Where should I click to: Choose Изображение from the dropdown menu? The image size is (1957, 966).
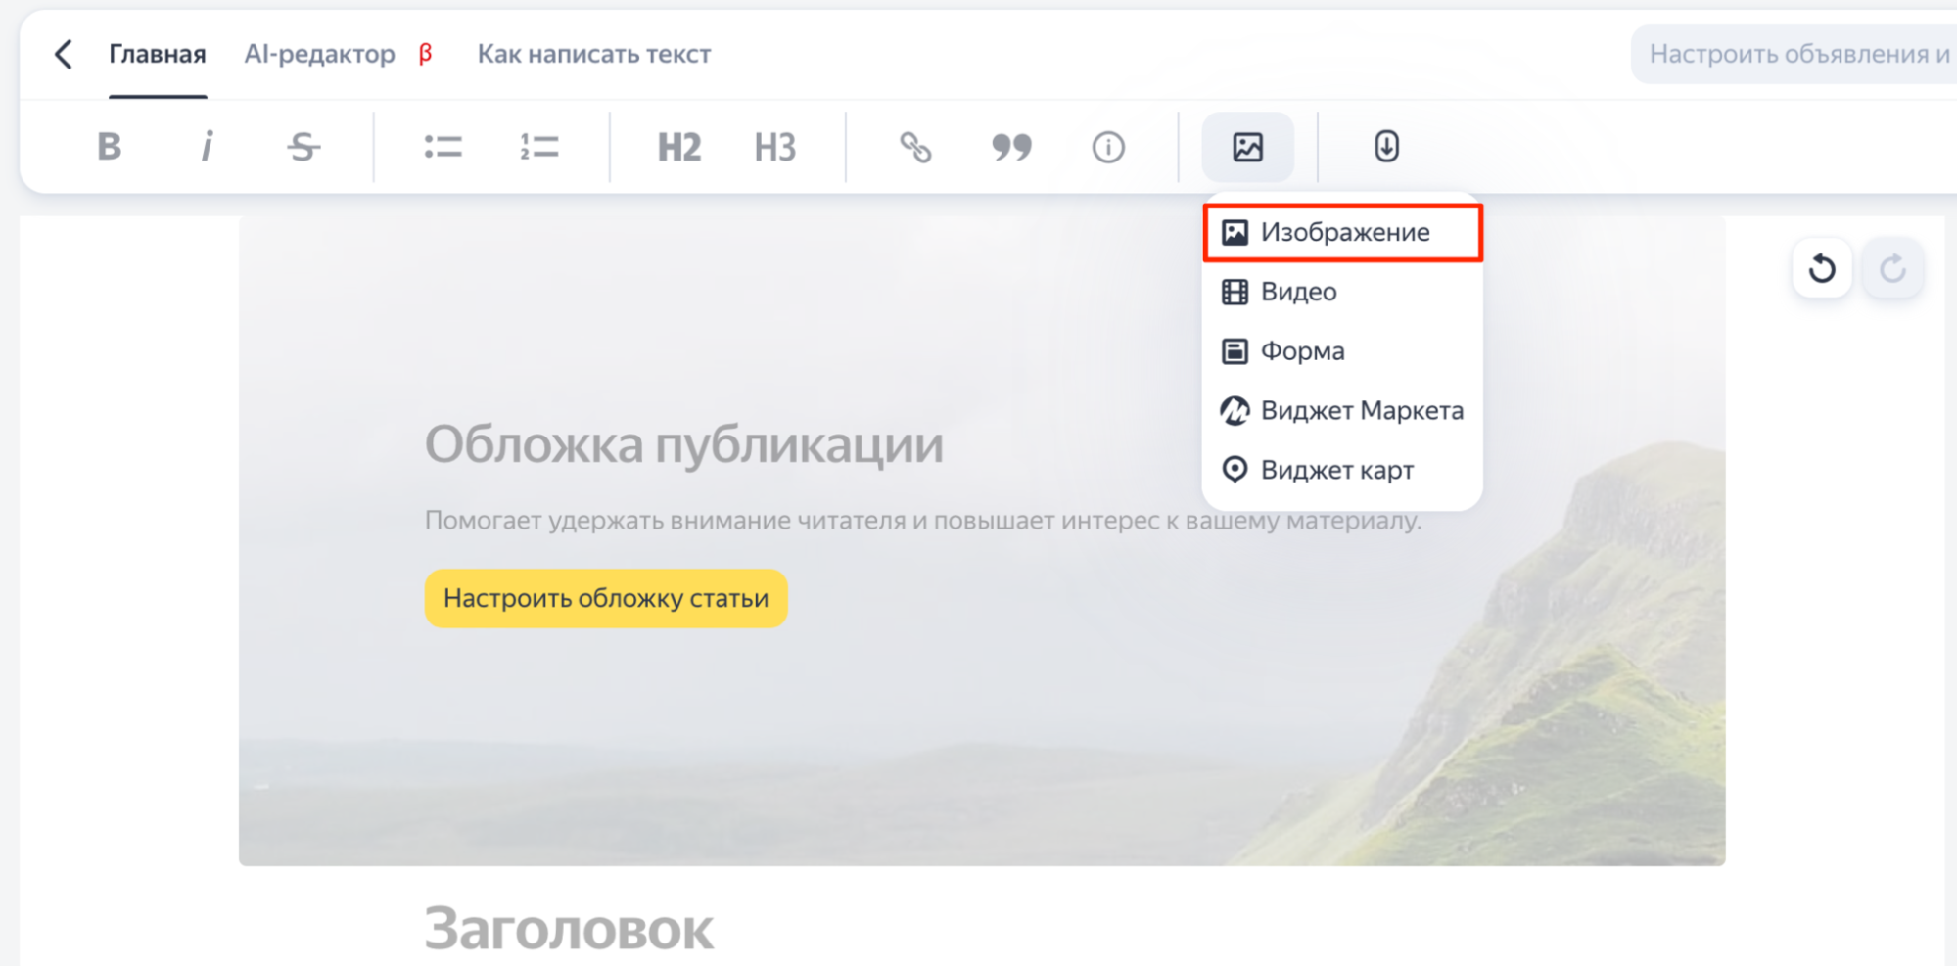[1343, 232]
